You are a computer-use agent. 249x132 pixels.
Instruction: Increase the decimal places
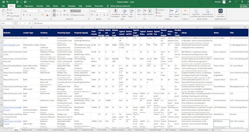click(x=104, y=15)
